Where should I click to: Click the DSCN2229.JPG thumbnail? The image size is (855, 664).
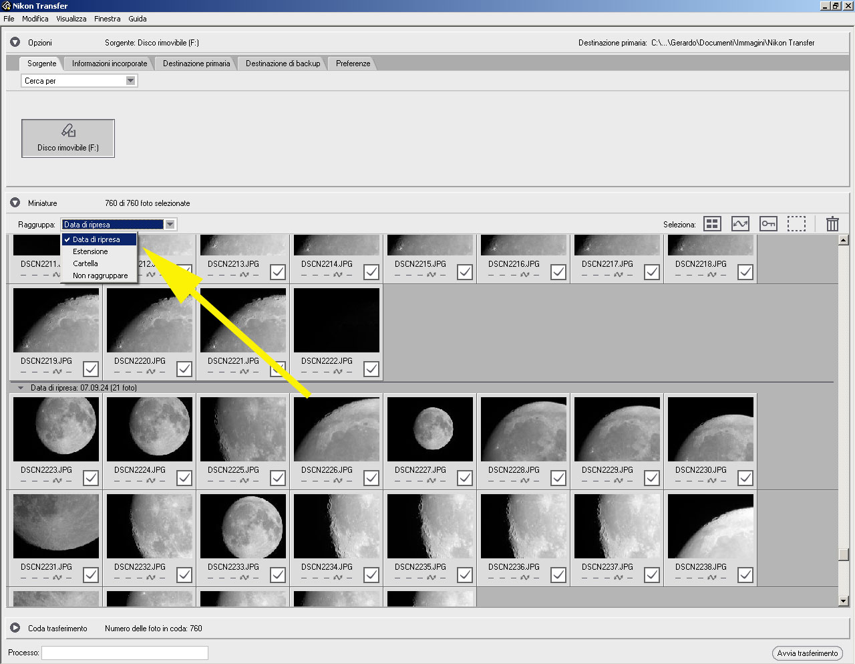(617, 429)
